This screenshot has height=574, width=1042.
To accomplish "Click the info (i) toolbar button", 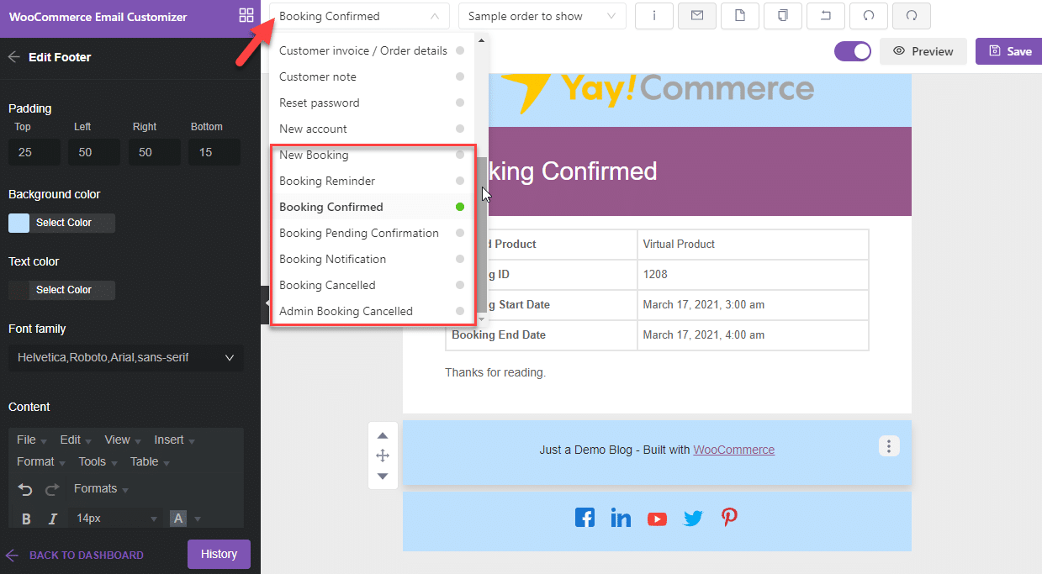I will tap(653, 16).
